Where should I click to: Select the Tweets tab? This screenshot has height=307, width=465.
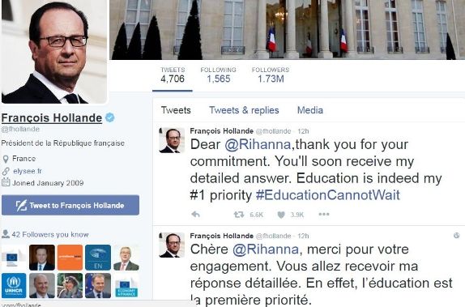pyautogui.click(x=176, y=110)
